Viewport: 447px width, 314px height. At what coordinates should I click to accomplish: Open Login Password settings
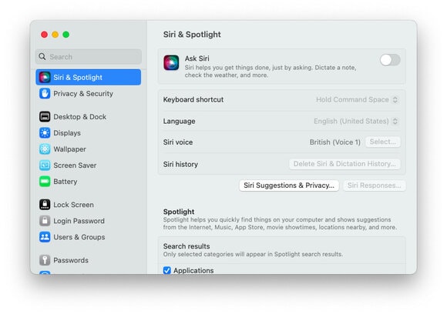[x=89, y=221]
